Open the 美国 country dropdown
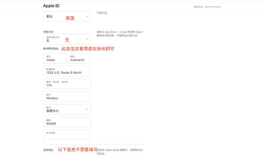This screenshot has height=156, width=264. tap(67, 16)
